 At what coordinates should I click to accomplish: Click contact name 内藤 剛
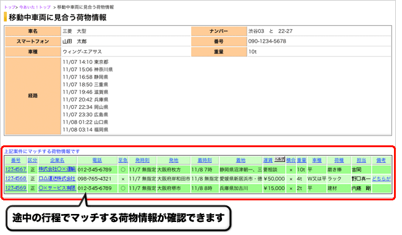[x=361, y=189]
